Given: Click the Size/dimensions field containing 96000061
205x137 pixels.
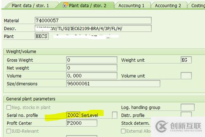Looking at the screenshot, I should (x=113, y=84).
